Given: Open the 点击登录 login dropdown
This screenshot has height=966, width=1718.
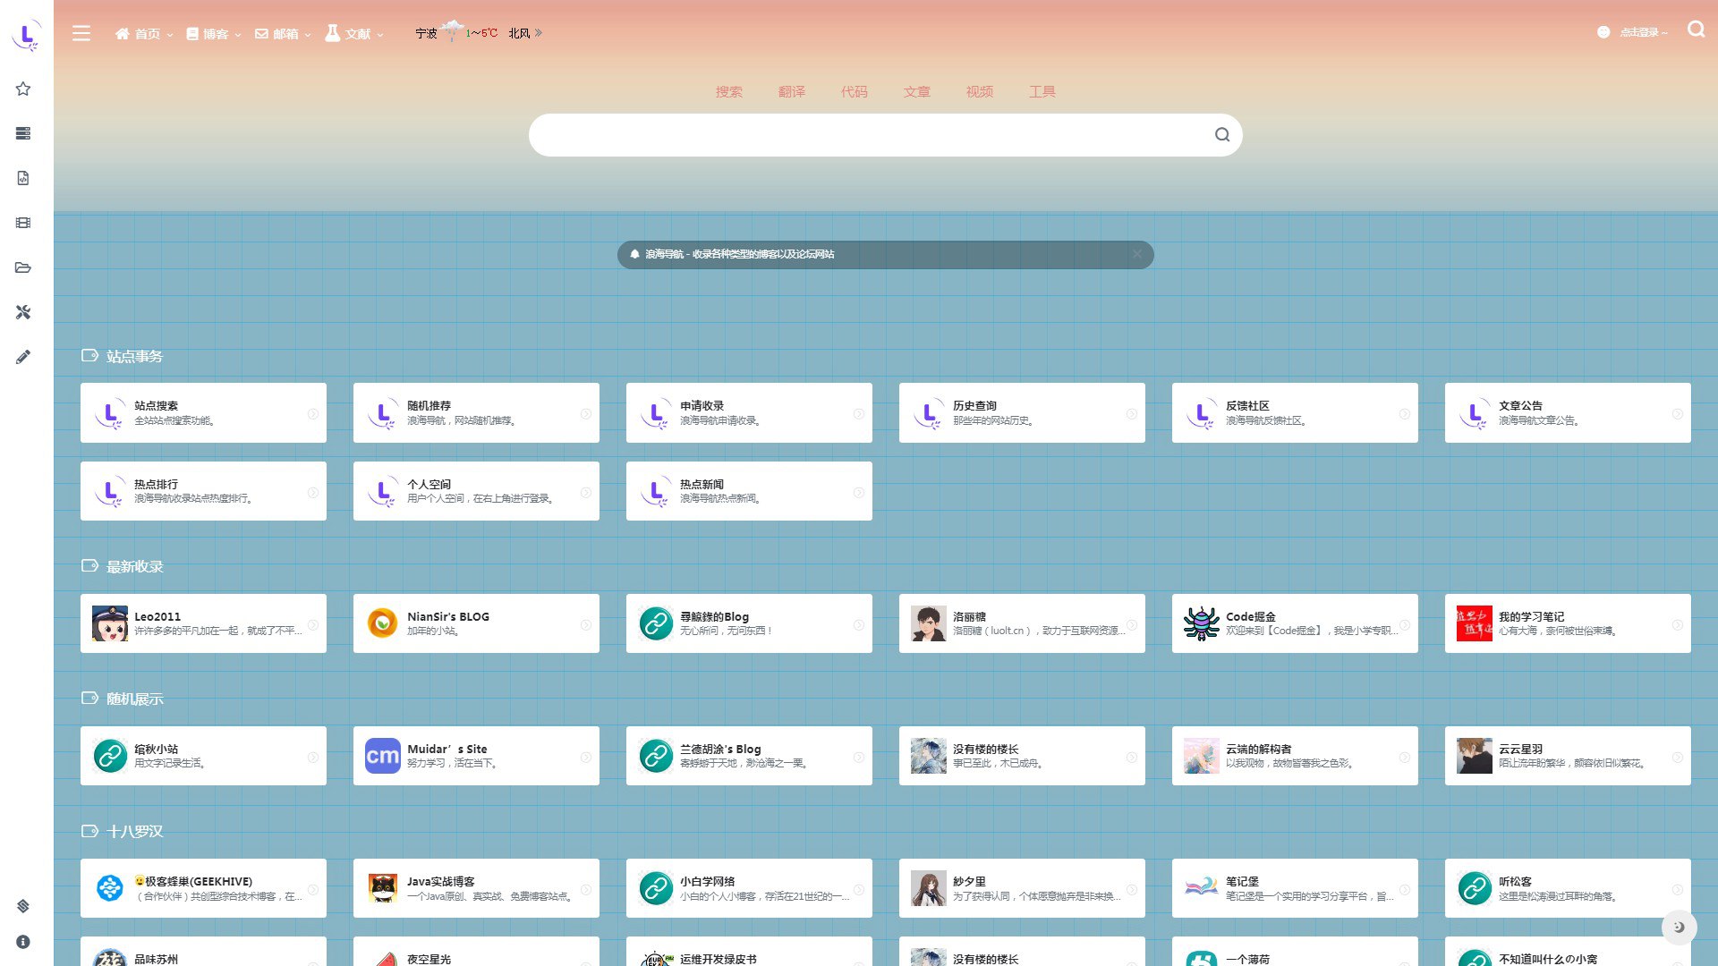Looking at the screenshot, I should [x=1637, y=32].
